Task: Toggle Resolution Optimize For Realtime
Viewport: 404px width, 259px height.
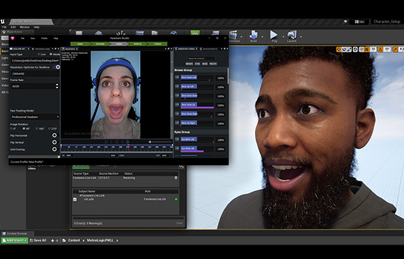Action: coord(57,67)
